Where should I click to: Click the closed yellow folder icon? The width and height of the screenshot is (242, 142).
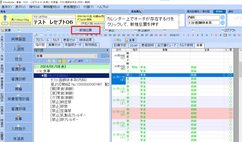click(x=64, y=61)
